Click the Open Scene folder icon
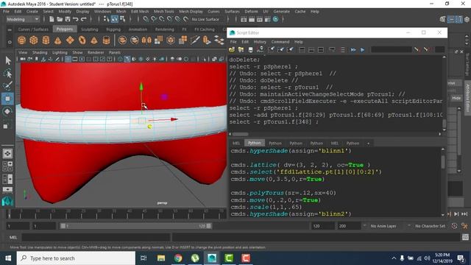Image resolution: width=471 pixels, height=265 pixels. (60, 19)
